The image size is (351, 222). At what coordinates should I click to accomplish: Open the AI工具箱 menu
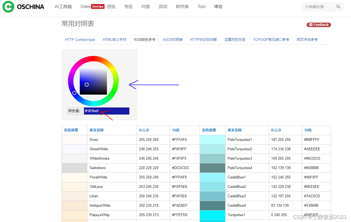[63, 7]
